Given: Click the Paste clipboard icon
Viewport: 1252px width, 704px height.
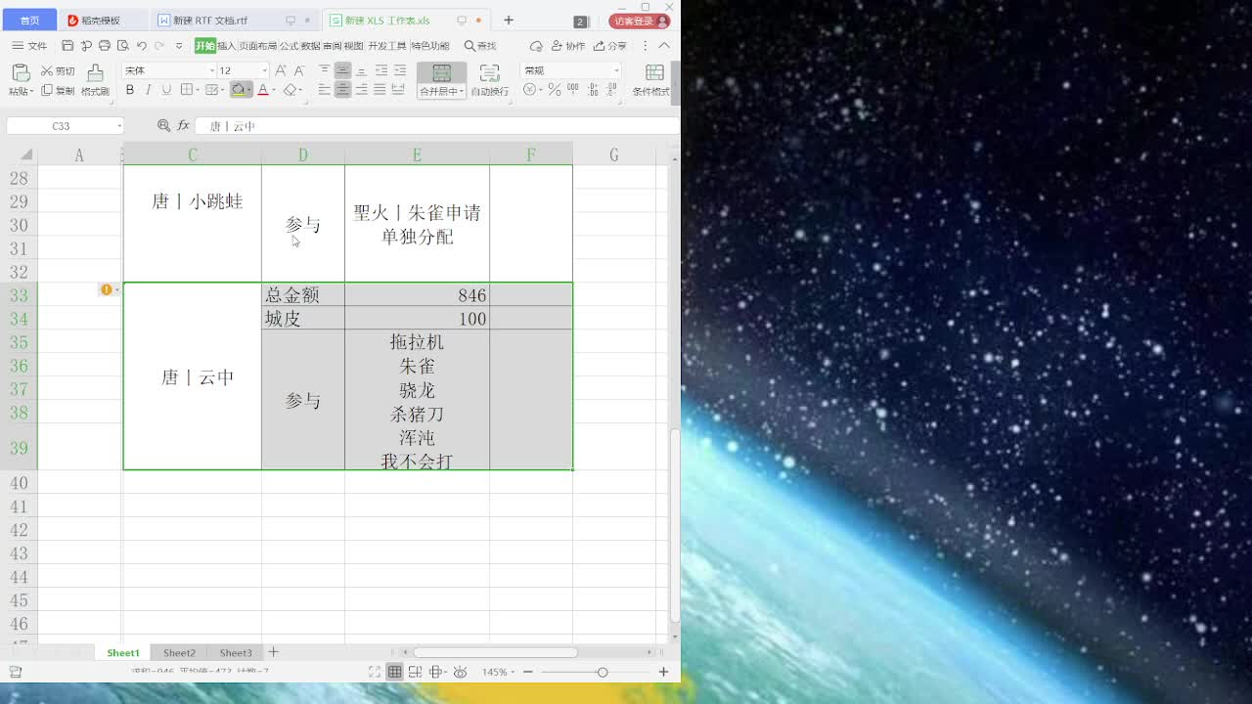Looking at the screenshot, I should coord(21,72).
